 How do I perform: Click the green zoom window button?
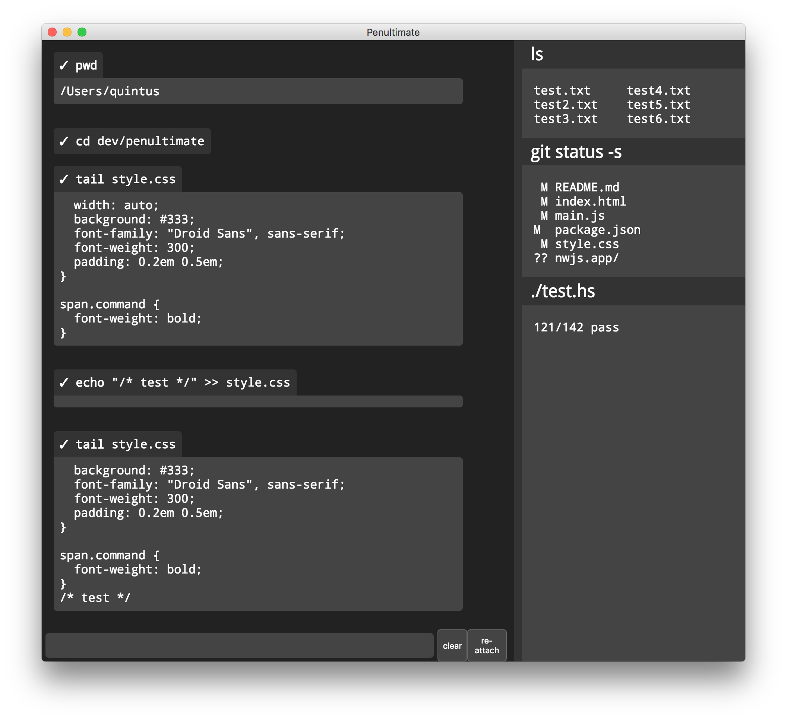pos(82,32)
